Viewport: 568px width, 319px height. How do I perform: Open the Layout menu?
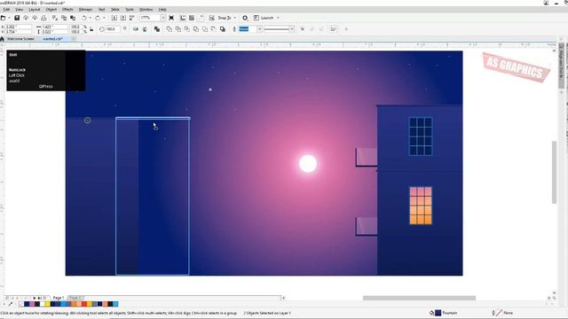pos(35,10)
